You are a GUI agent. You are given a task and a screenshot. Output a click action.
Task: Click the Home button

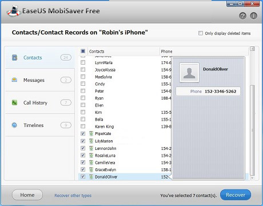click(27, 195)
